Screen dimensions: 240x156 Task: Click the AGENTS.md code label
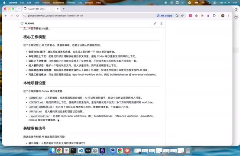pos(36,98)
